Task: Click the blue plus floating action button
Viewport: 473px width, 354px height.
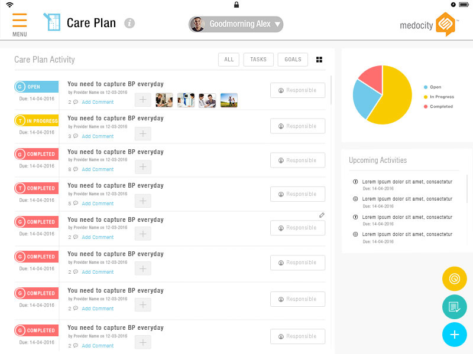Action: (454, 335)
